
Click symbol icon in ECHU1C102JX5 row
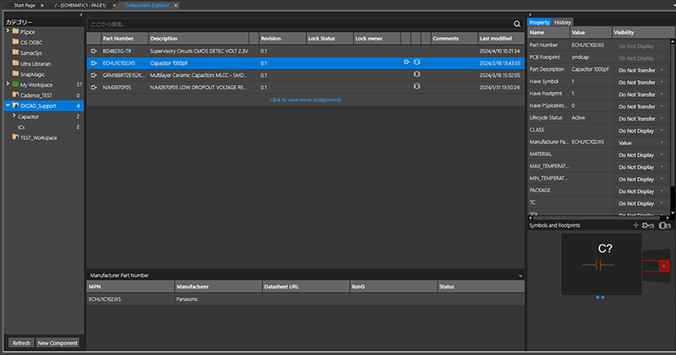pos(94,63)
